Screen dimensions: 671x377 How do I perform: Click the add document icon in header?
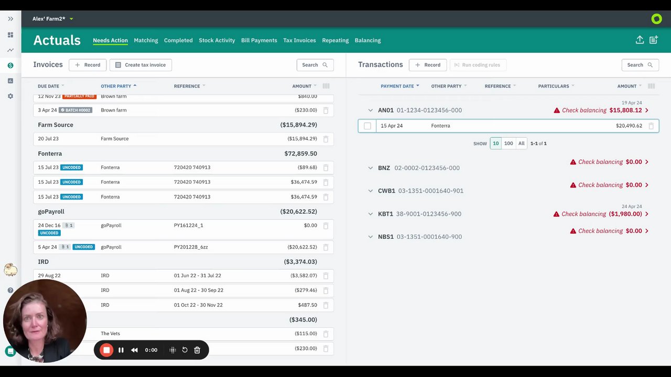coord(654,40)
